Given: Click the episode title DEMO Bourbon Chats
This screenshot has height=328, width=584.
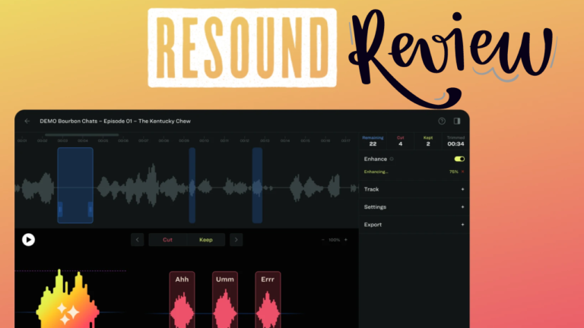Looking at the screenshot, I should click(115, 121).
